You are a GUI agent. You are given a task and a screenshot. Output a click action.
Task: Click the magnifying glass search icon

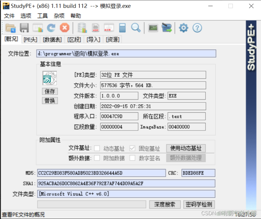click(136, 28)
